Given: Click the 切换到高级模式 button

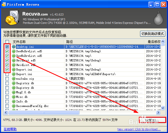Looking at the screenshot, I should click(153, 34).
